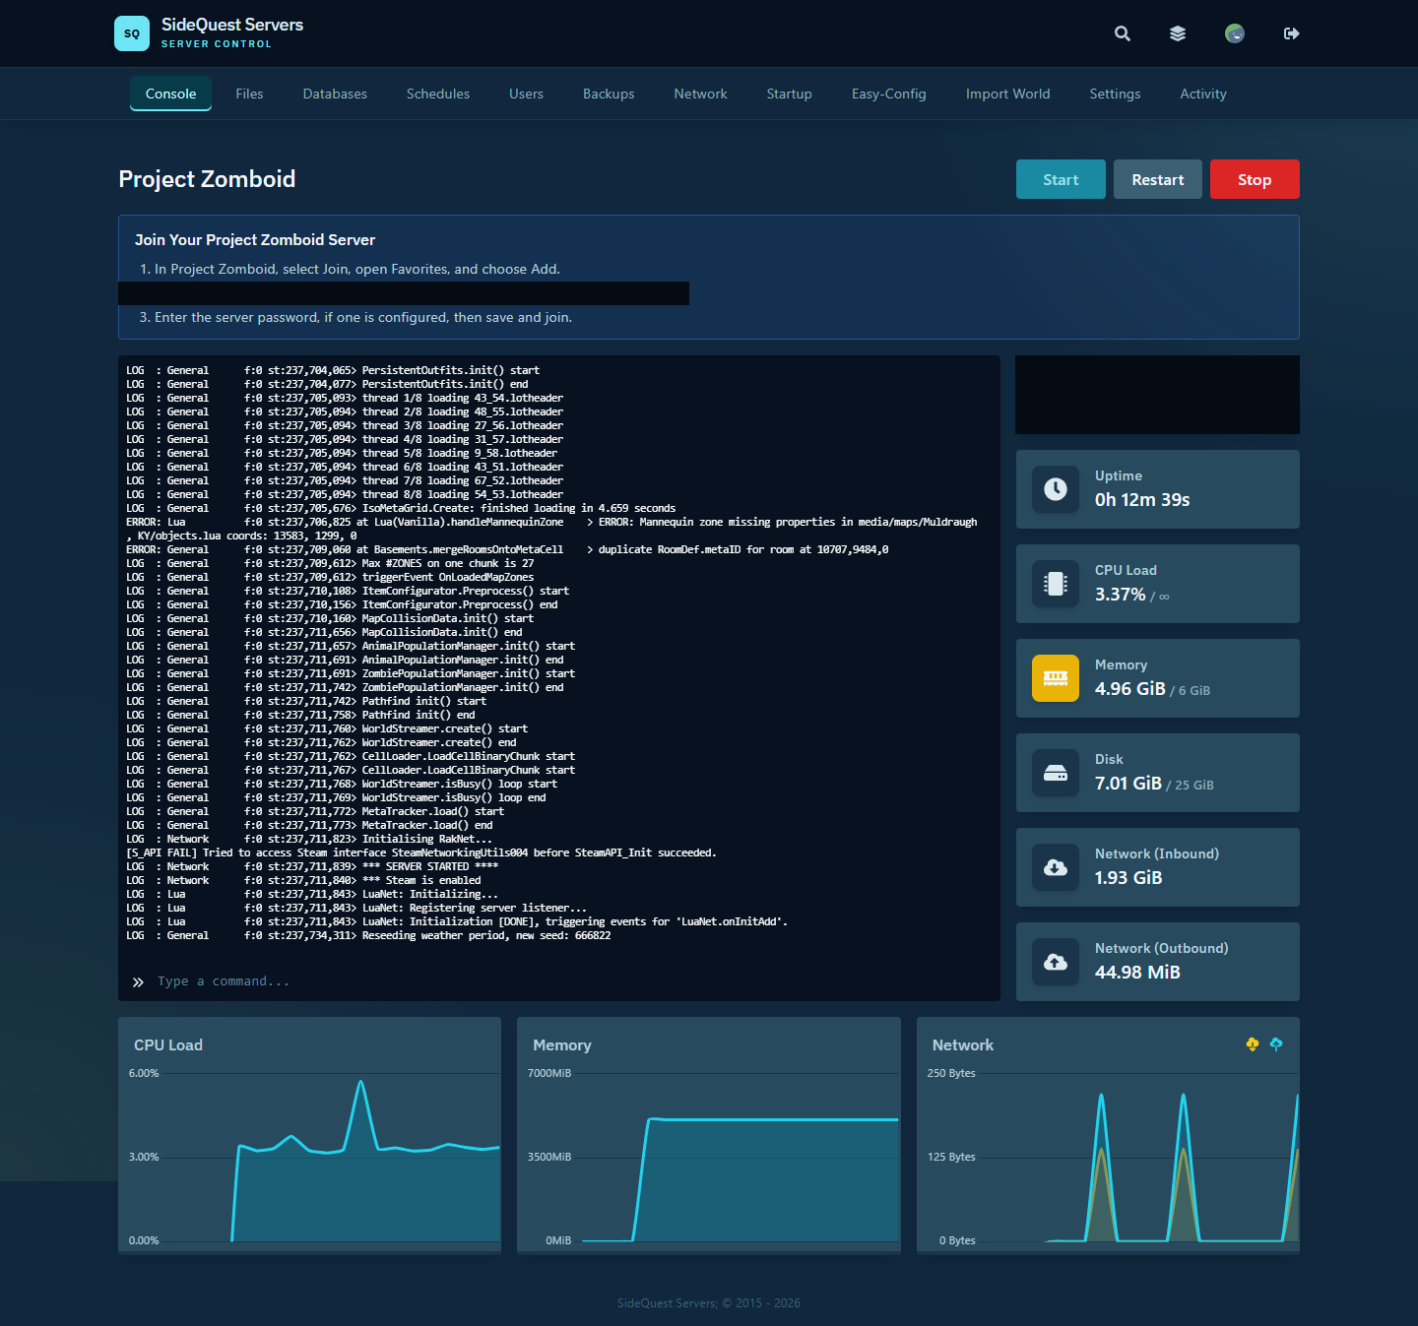Viewport: 1418px width, 1326px height.
Task: Click the CPU Load value 3.37%
Action: coord(1121,595)
